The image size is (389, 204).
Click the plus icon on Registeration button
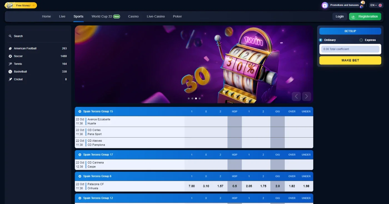click(353, 17)
